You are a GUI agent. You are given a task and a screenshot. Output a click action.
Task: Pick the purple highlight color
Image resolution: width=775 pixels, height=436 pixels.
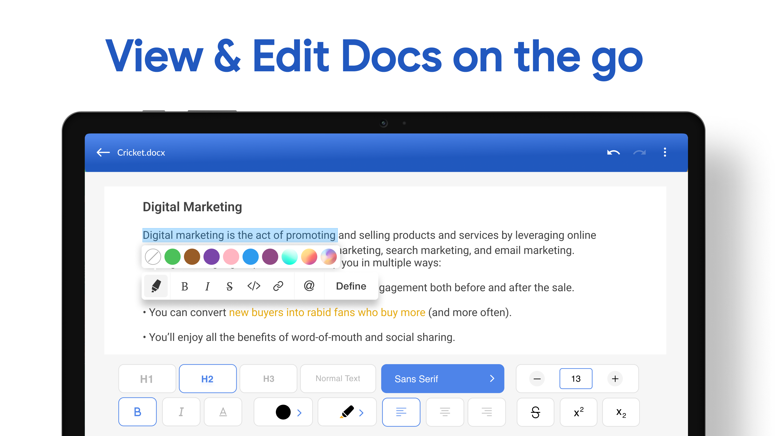(x=212, y=257)
